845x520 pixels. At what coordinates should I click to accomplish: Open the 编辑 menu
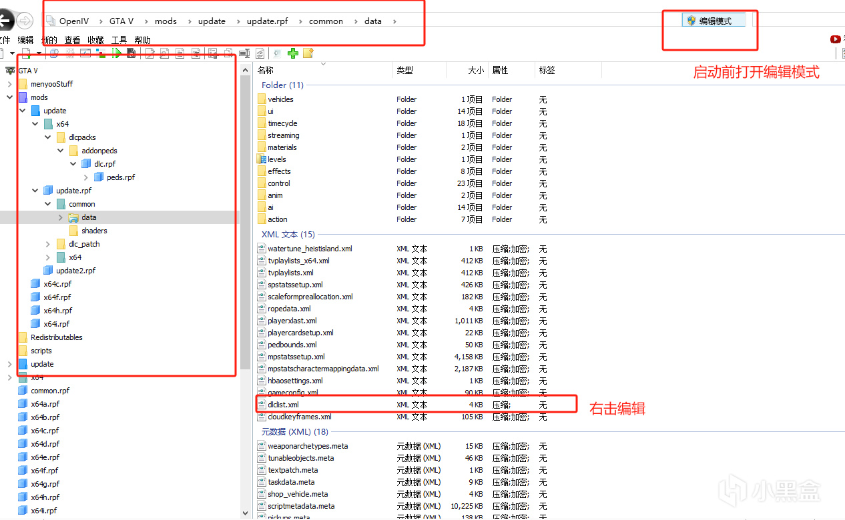(25, 40)
